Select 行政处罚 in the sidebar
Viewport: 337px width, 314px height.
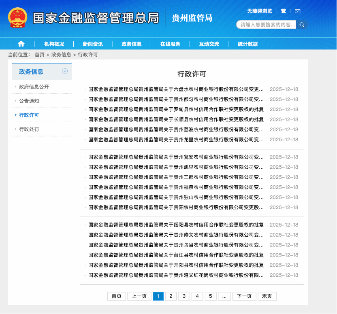point(29,129)
